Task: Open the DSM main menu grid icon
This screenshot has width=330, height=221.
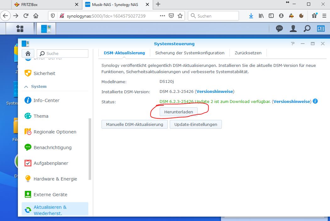Action: [20, 28]
